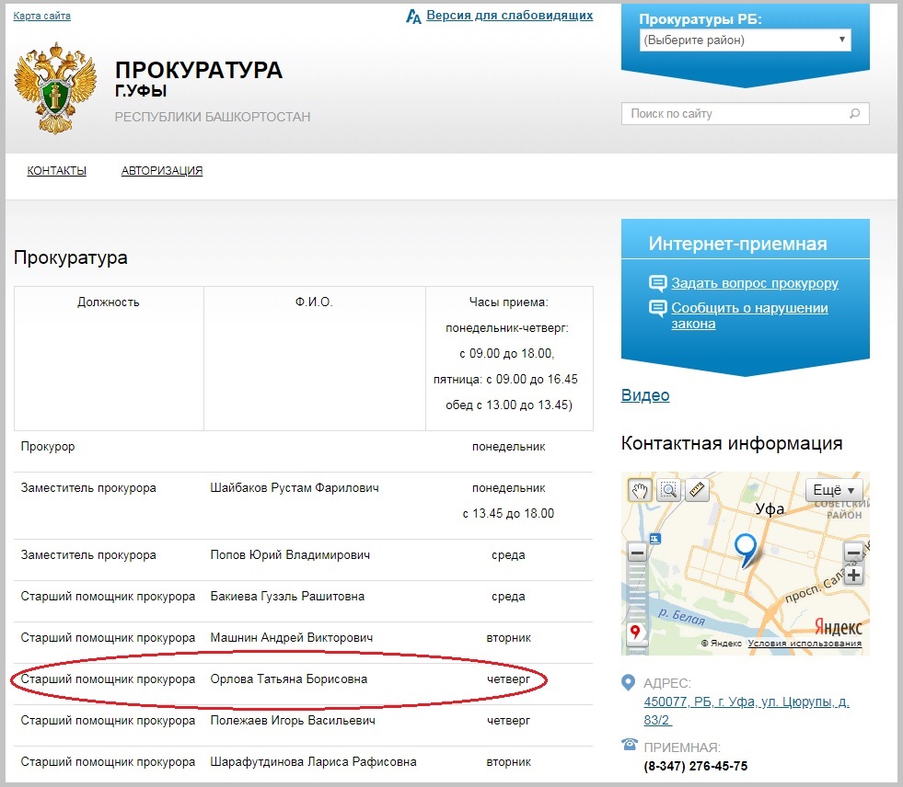Click the 'Должность' column header
This screenshot has height=787, width=903.
point(109,302)
